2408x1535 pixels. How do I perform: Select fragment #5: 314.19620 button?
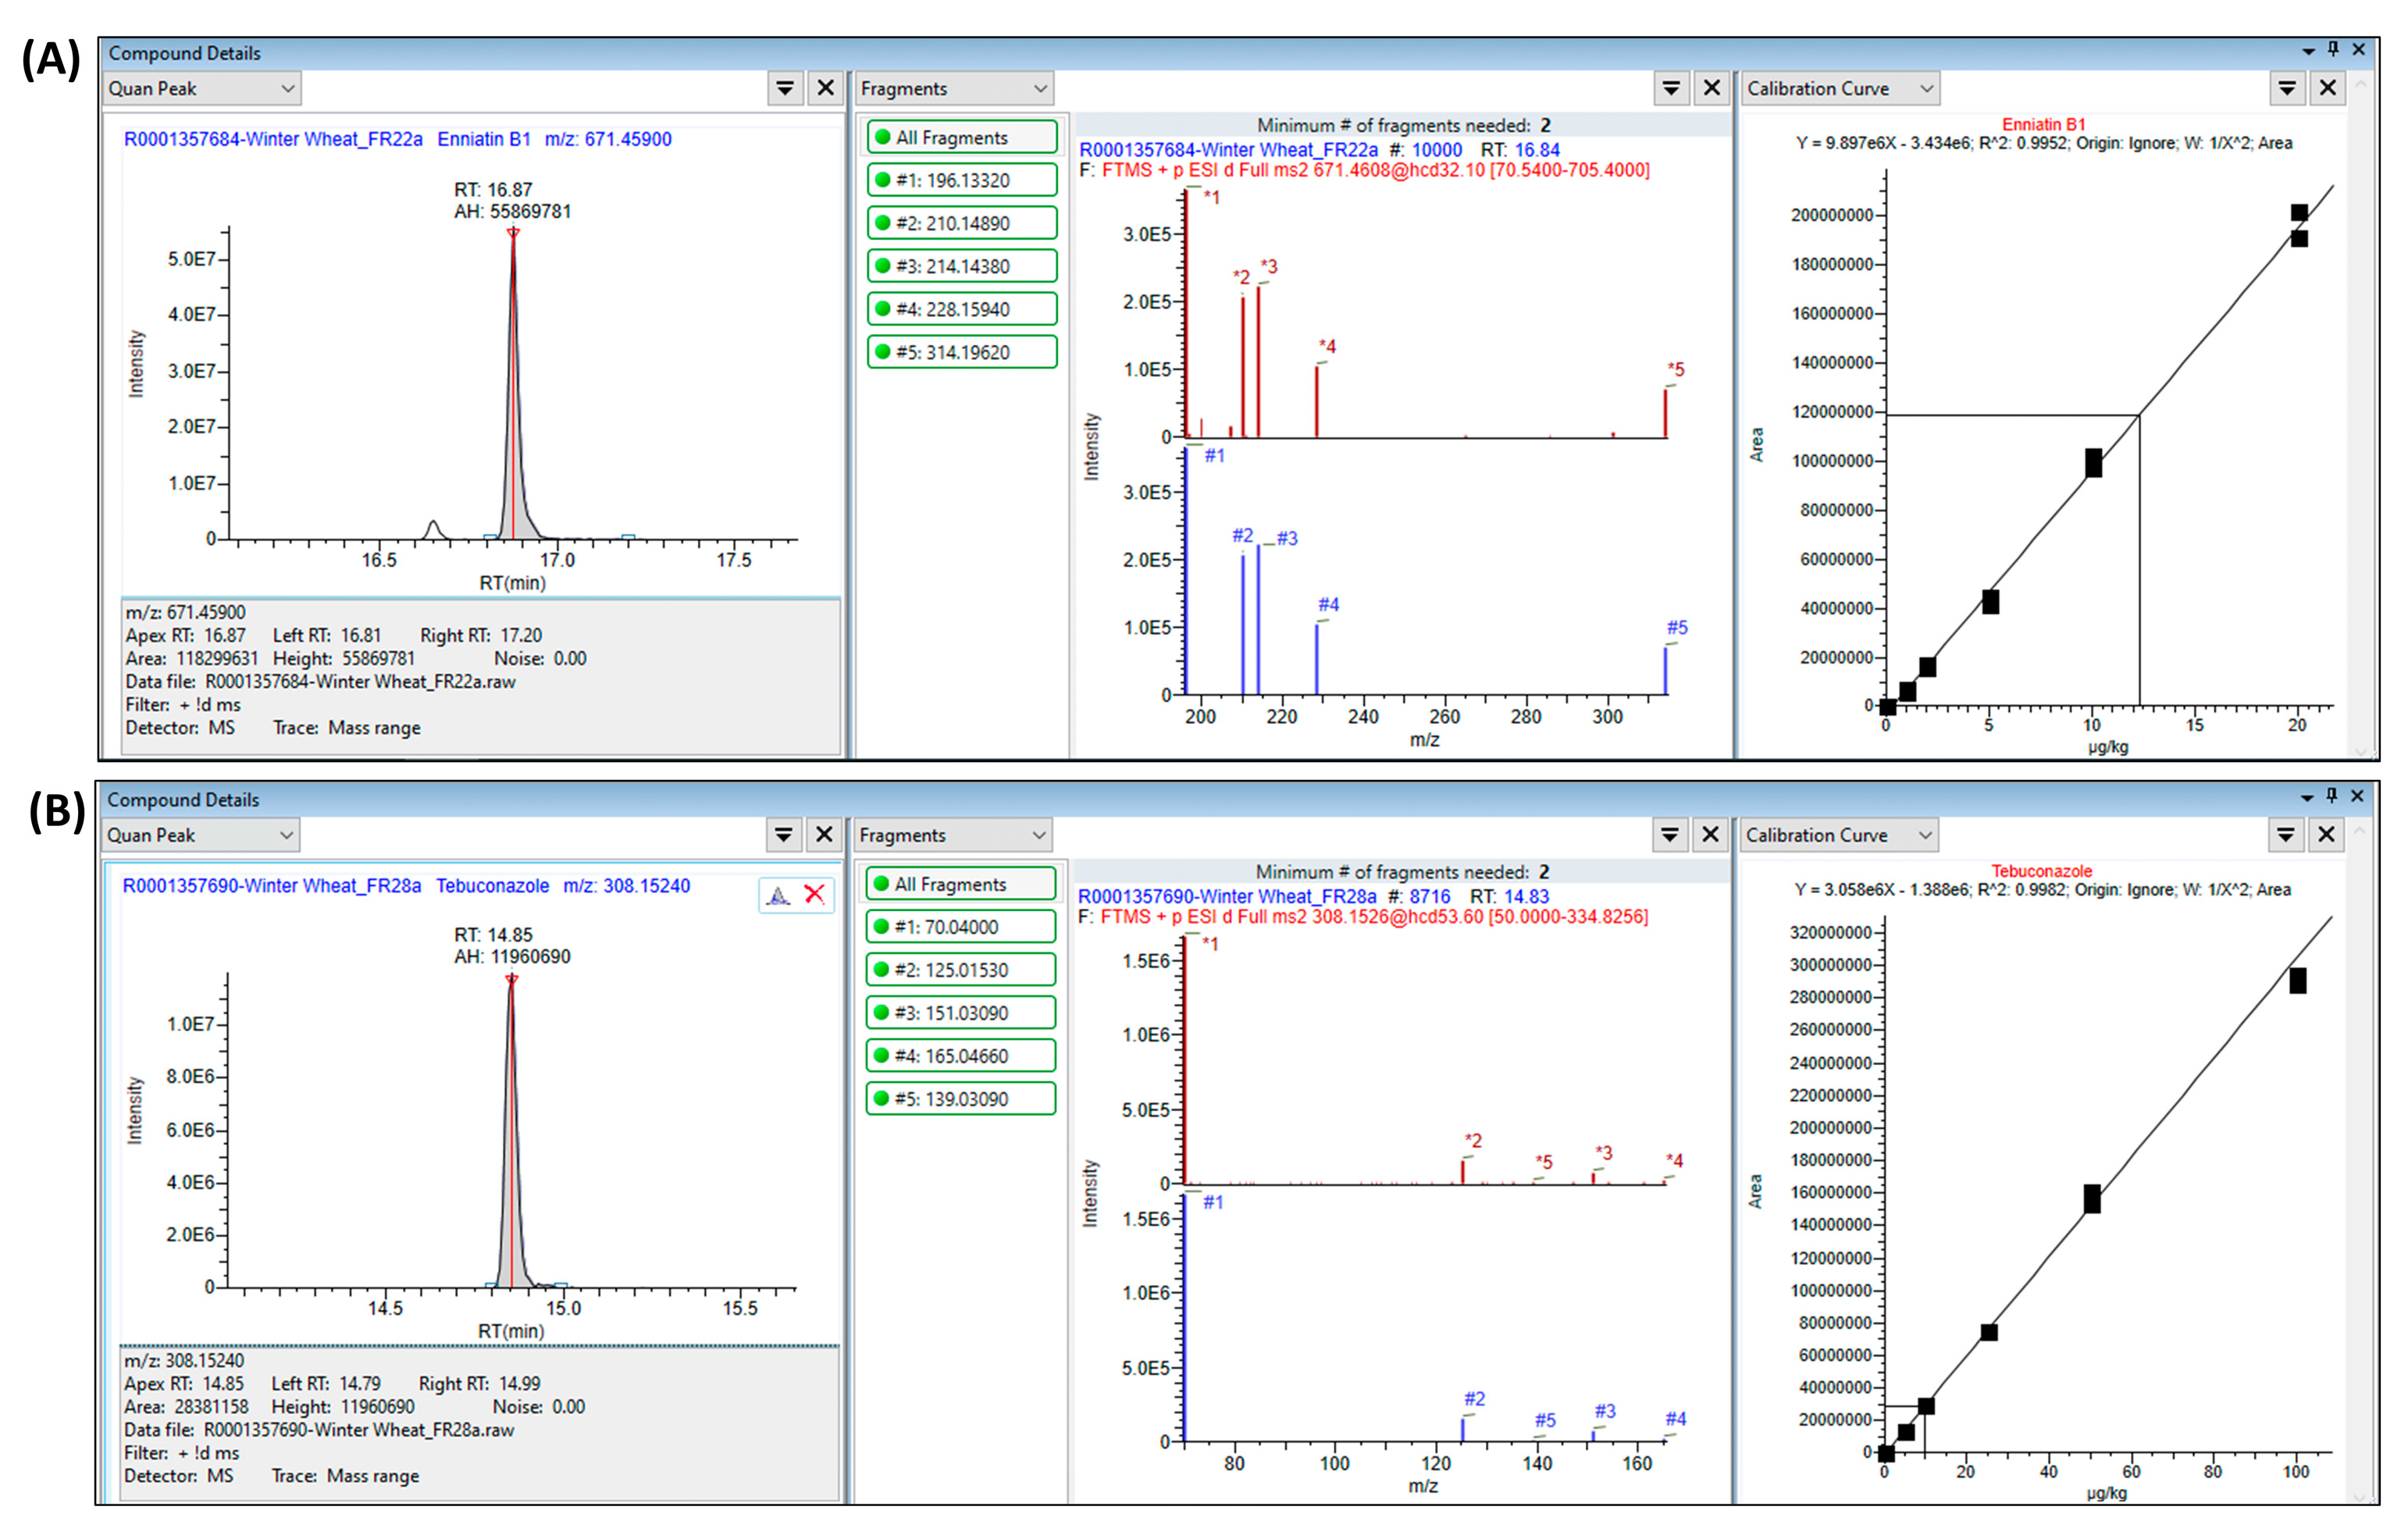click(x=961, y=352)
